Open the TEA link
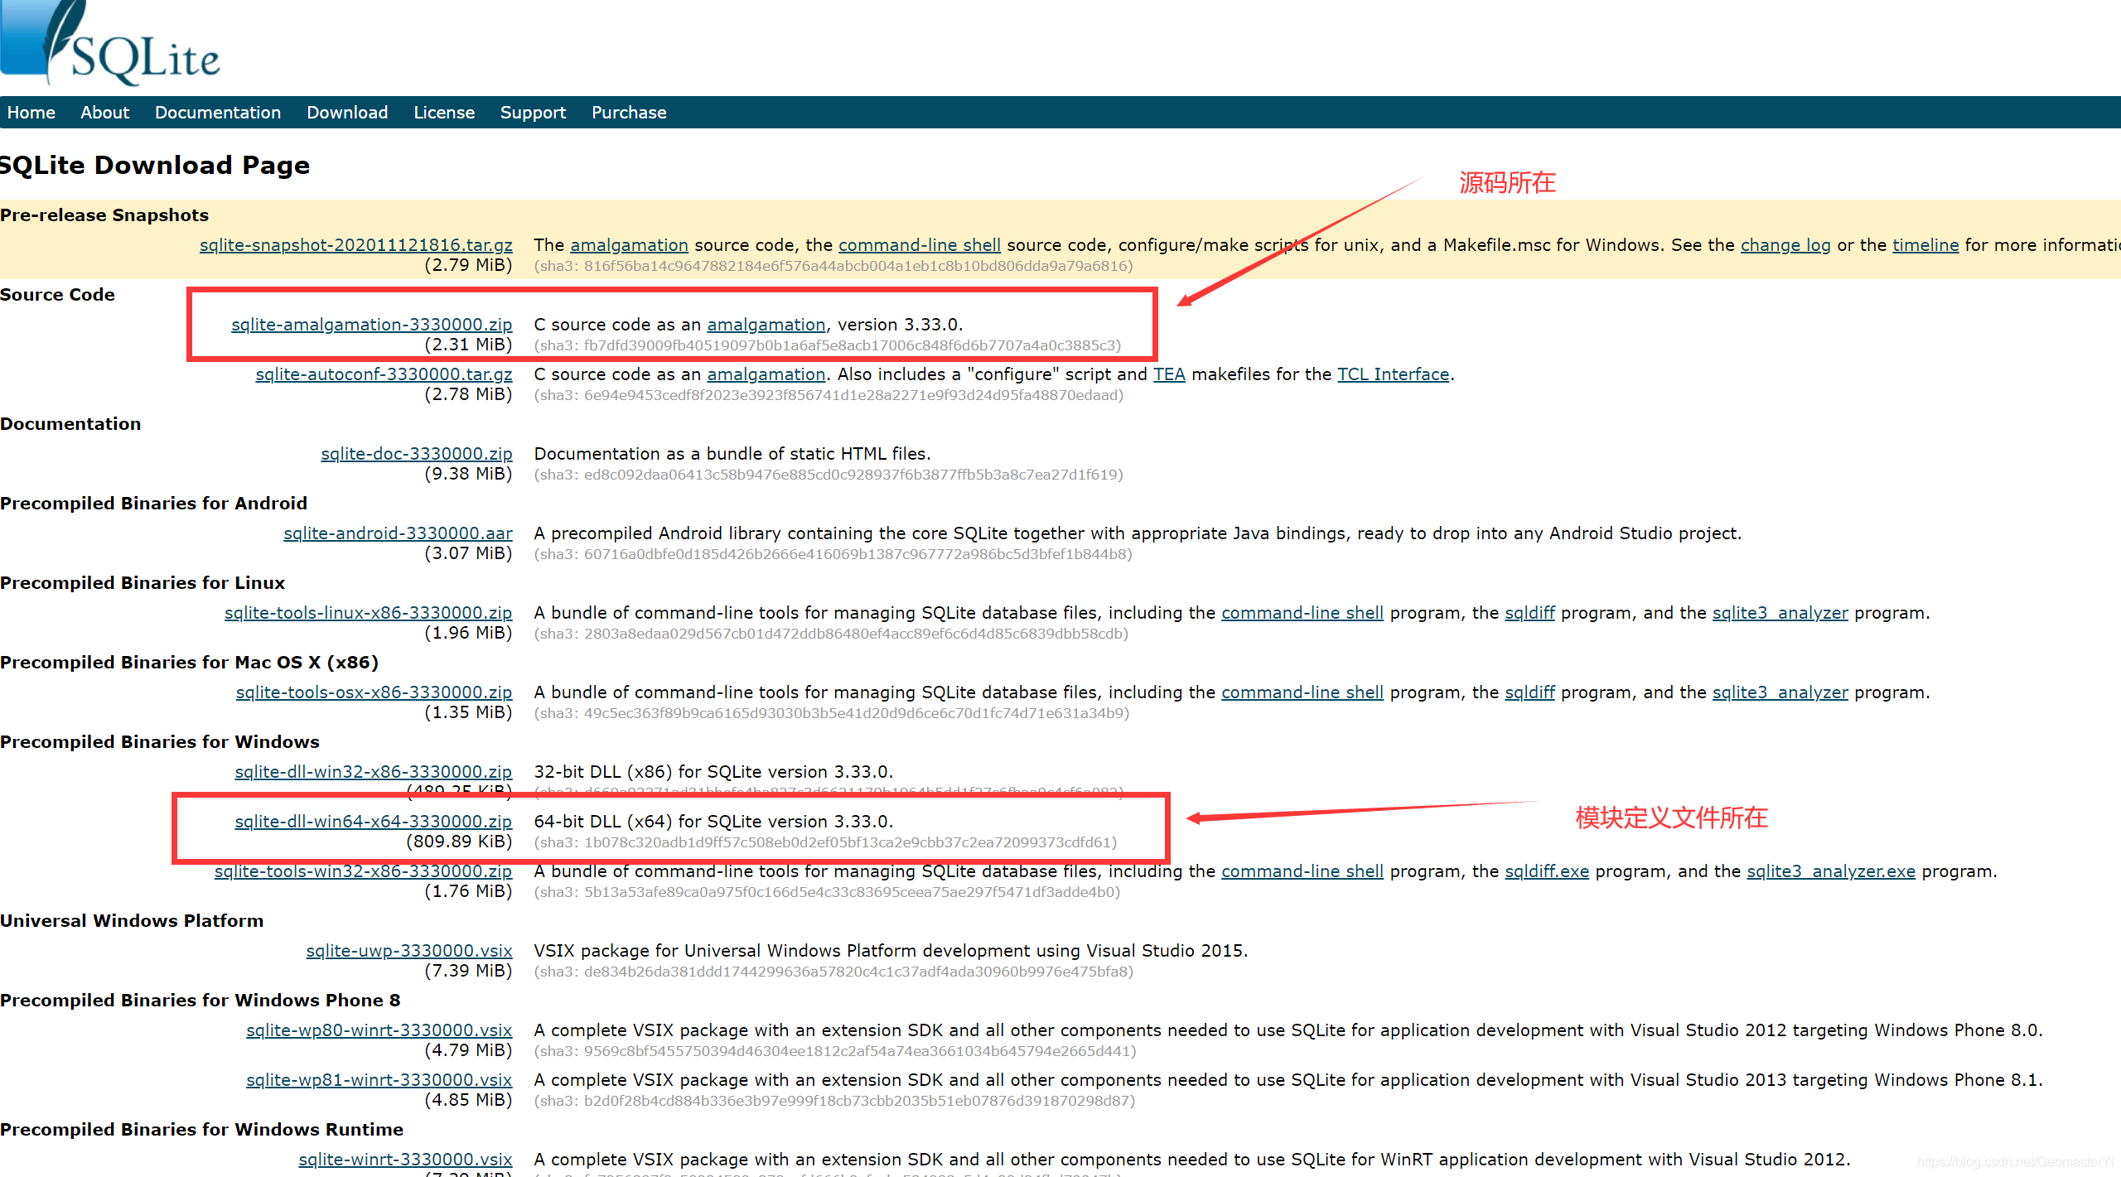Image resolution: width=2121 pixels, height=1177 pixels. [1169, 374]
